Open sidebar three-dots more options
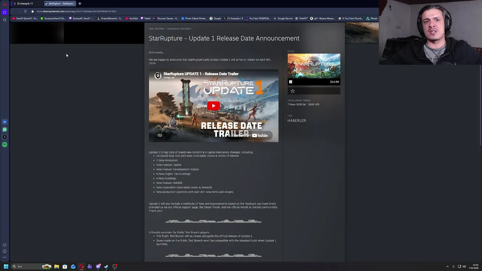This screenshot has height=271, width=482. [x=5, y=257]
